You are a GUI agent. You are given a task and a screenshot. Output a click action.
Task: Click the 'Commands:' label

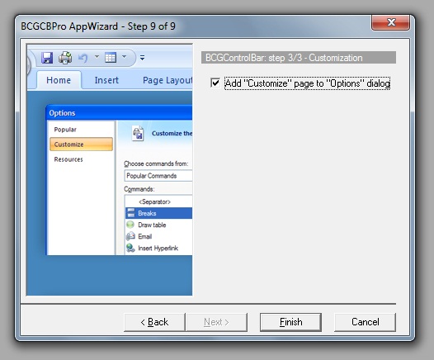139,189
